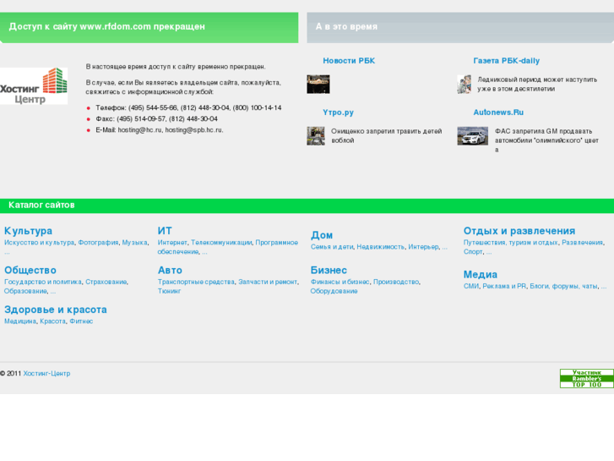Click the Доступ к сайту прекращен banner
Screen dimensions: 614x461
pos(149,27)
